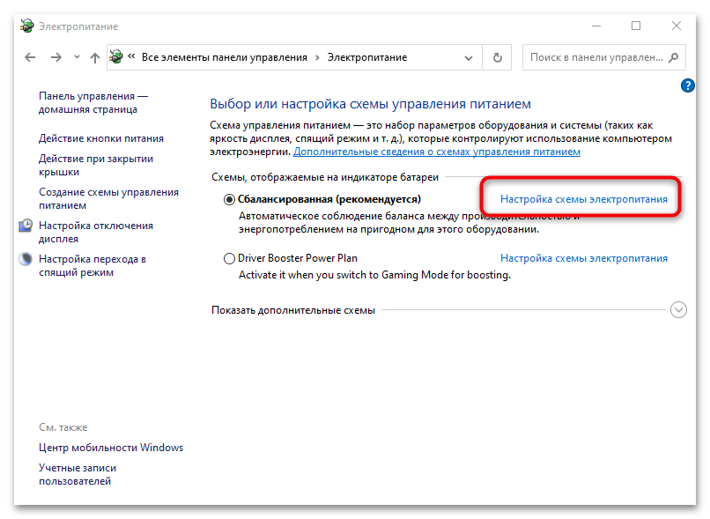Click the forward navigation arrow
The image size is (710, 519).
pyautogui.click(x=55, y=57)
